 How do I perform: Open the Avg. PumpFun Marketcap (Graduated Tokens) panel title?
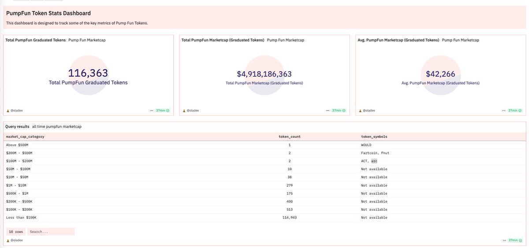399,40
